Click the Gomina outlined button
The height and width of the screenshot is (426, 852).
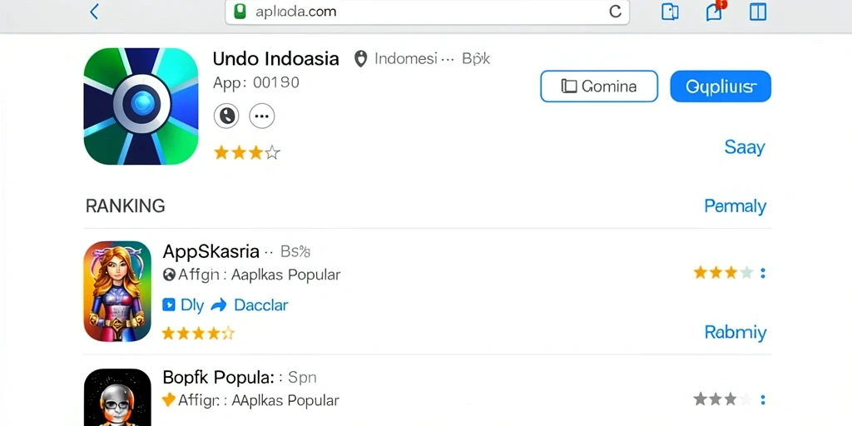(599, 86)
